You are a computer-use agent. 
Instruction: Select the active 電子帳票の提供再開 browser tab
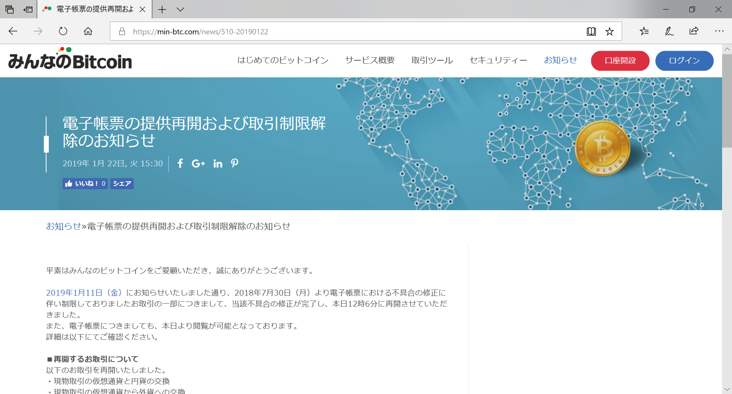coord(95,9)
